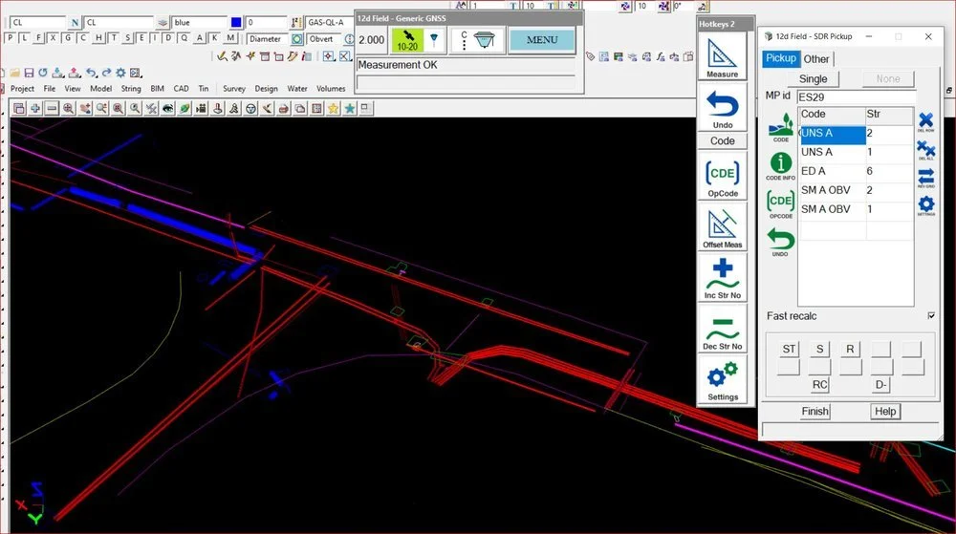This screenshot has height=534, width=956.
Task: Toggle the P snap letter button
Action: tap(10, 38)
